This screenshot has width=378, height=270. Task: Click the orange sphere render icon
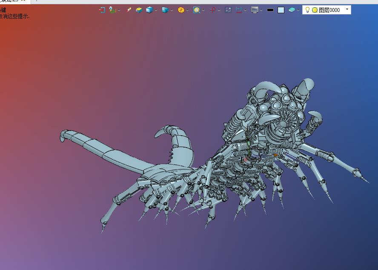point(181,10)
